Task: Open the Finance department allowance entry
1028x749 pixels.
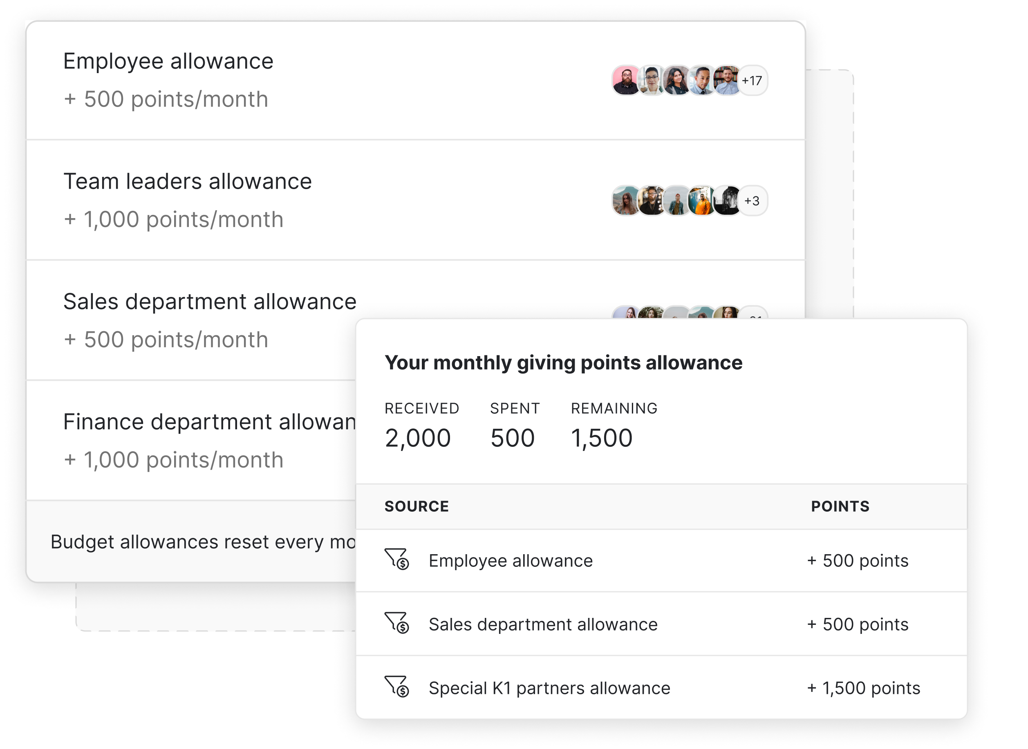Action: point(209,421)
